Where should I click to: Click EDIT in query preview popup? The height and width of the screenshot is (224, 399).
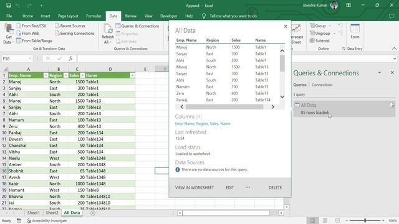tap(229, 188)
